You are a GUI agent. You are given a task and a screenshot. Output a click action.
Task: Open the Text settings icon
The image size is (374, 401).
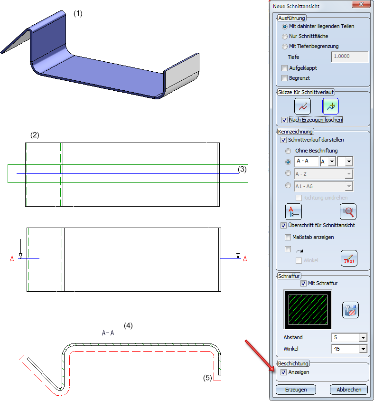point(349,258)
